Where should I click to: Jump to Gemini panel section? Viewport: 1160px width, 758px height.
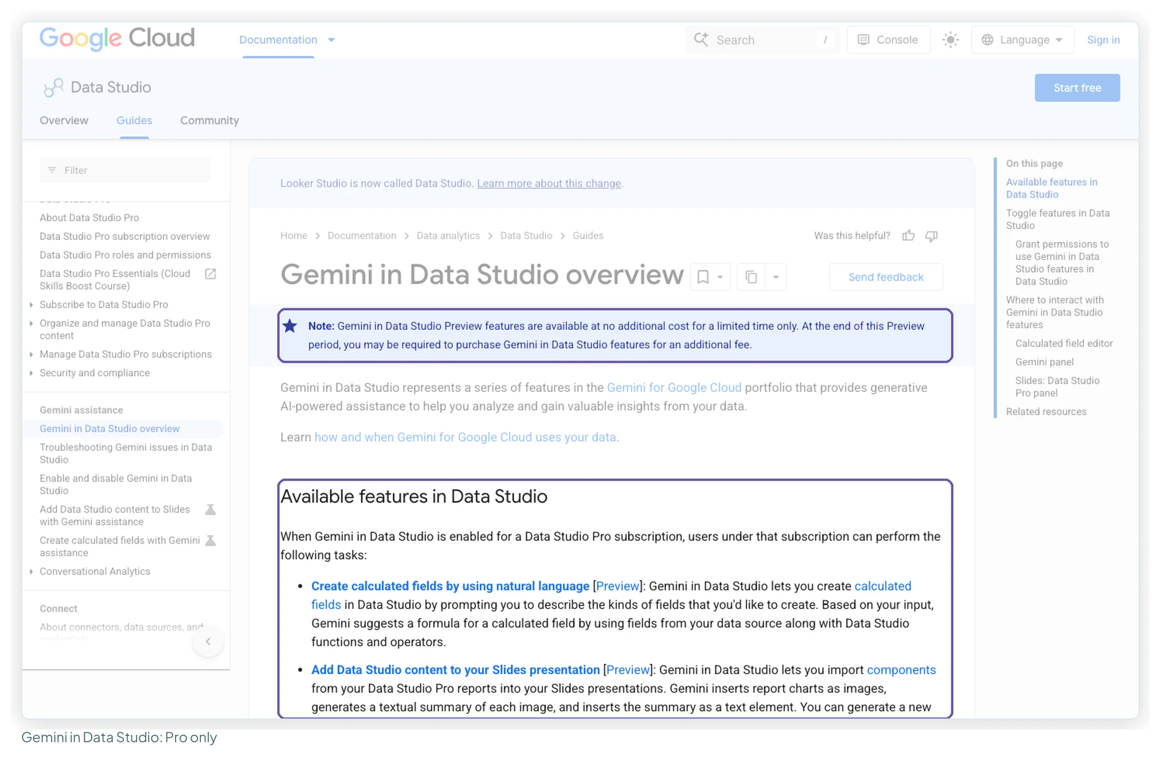[1044, 362]
